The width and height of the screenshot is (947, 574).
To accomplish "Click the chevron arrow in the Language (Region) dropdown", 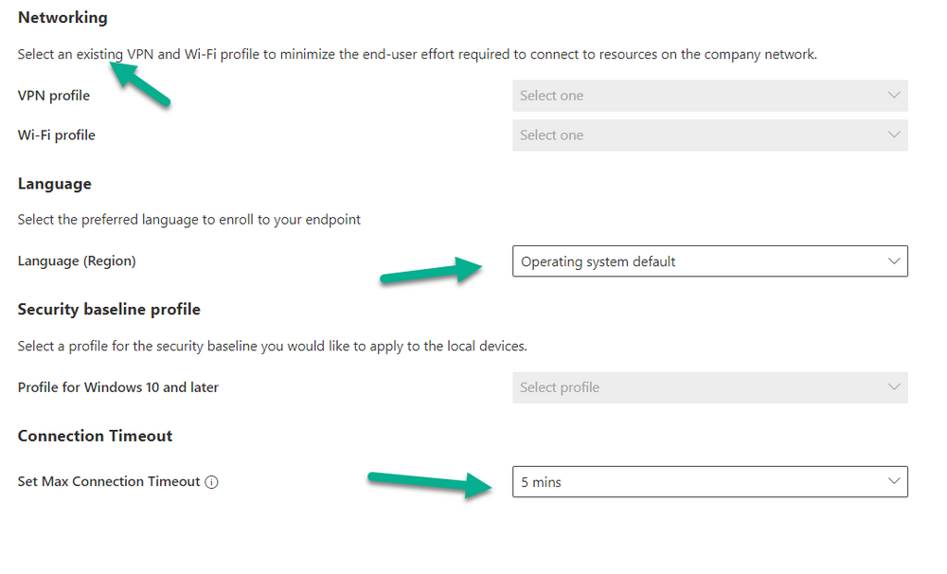I will (893, 261).
